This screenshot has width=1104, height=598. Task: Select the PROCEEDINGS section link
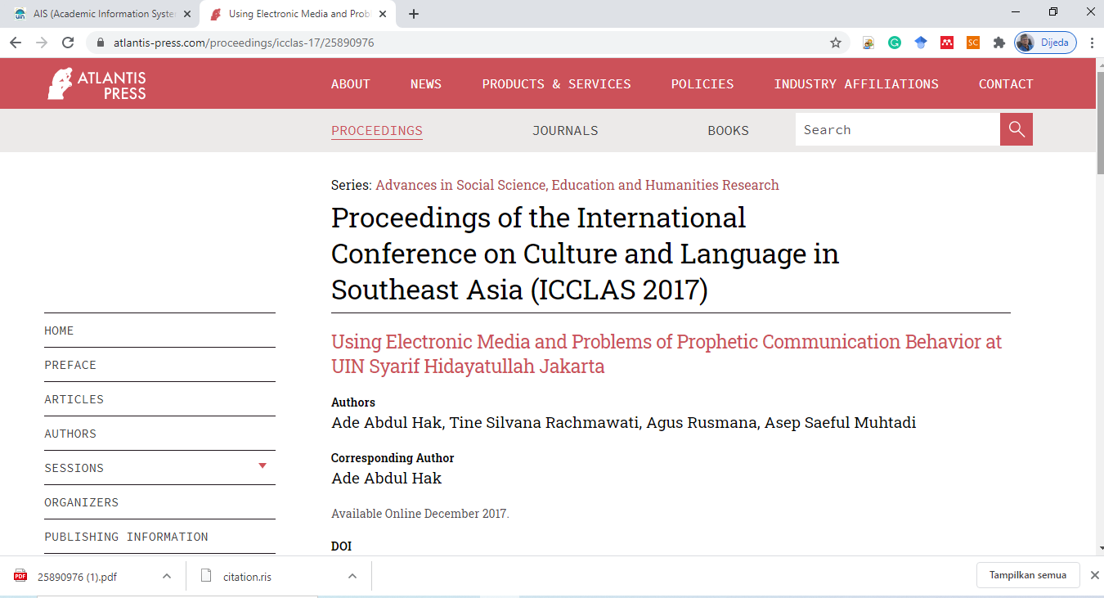pyautogui.click(x=377, y=131)
